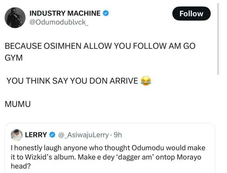Screen dimensions: 227x173
Task: Open LERRY's small profile avatar
Action: click(17, 135)
